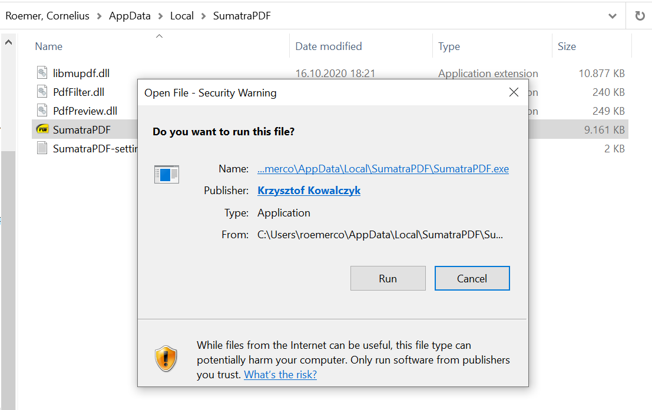Go to the AppData breadcrumb

[130, 16]
